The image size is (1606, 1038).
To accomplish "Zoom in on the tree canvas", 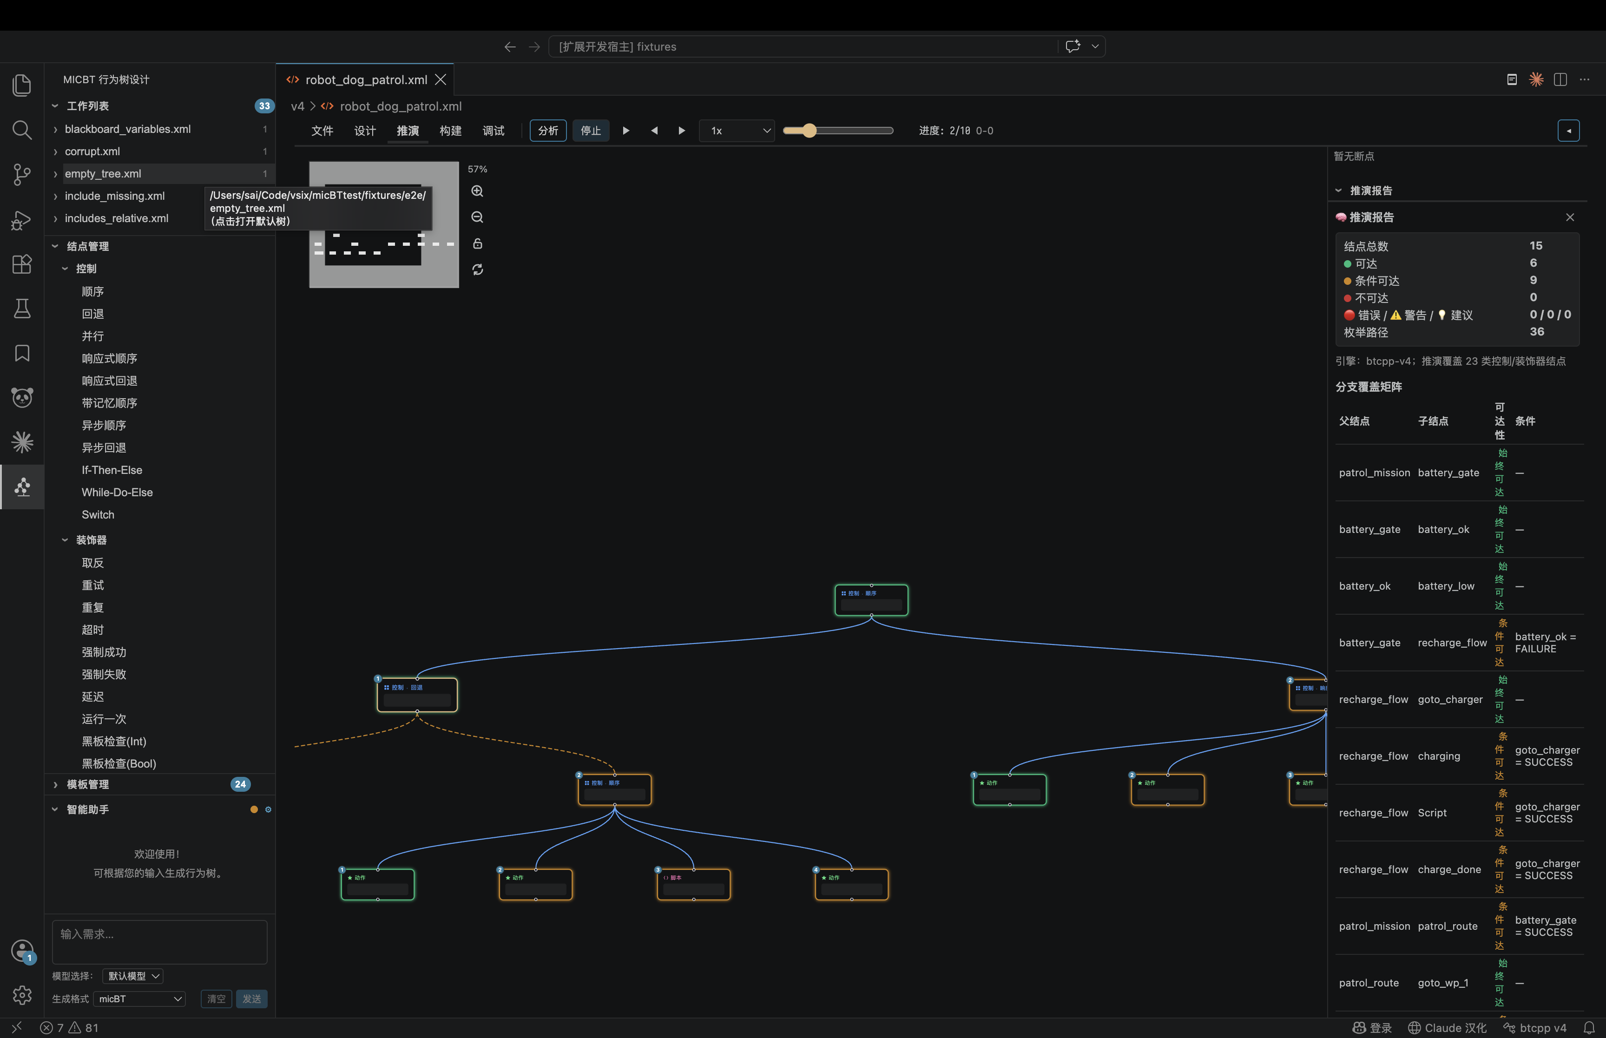I will pyautogui.click(x=477, y=191).
